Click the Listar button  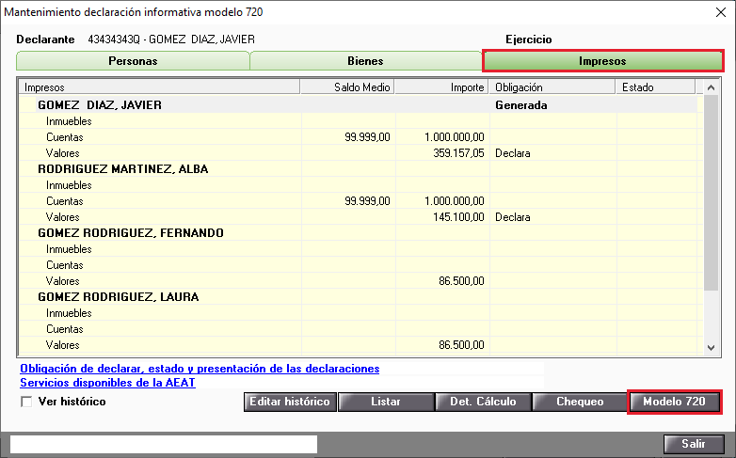(386, 402)
